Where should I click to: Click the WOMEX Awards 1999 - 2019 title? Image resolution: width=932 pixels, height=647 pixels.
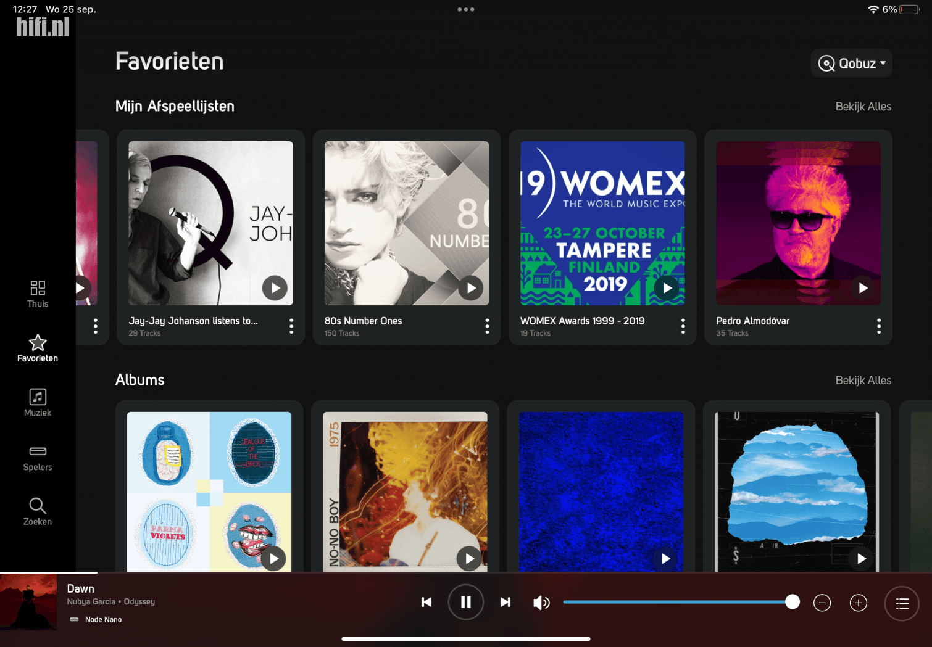[582, 321]
